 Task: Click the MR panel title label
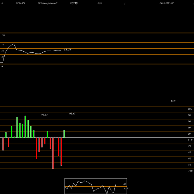coord(173,101)
